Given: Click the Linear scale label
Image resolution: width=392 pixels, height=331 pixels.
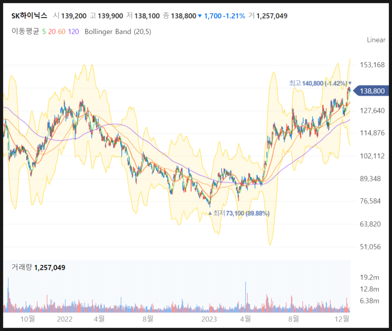Looking at the screenshot, I should pos(376,40).
